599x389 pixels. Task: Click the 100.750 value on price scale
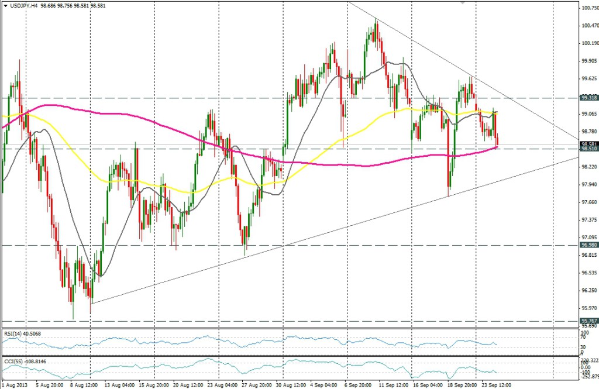click(588, 8)
